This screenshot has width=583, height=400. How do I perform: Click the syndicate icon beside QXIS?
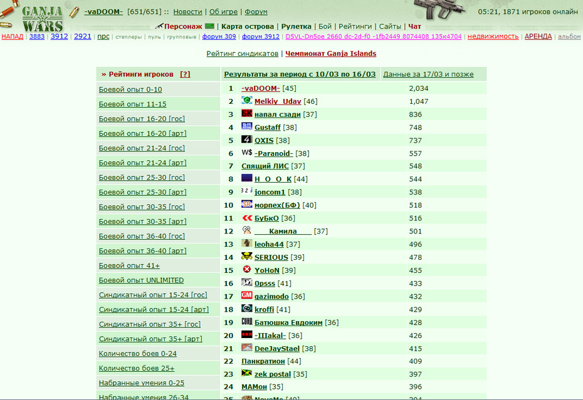coord(246,139)
